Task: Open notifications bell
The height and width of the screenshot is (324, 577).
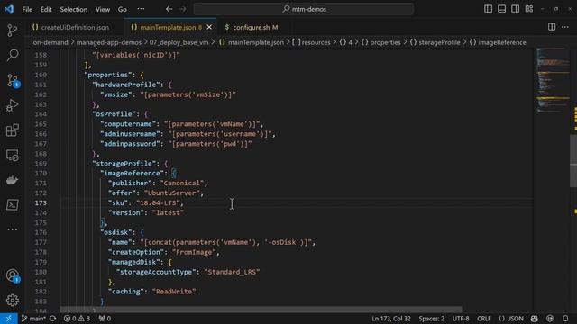Action: pyautogui.click(x=565, y=319)
